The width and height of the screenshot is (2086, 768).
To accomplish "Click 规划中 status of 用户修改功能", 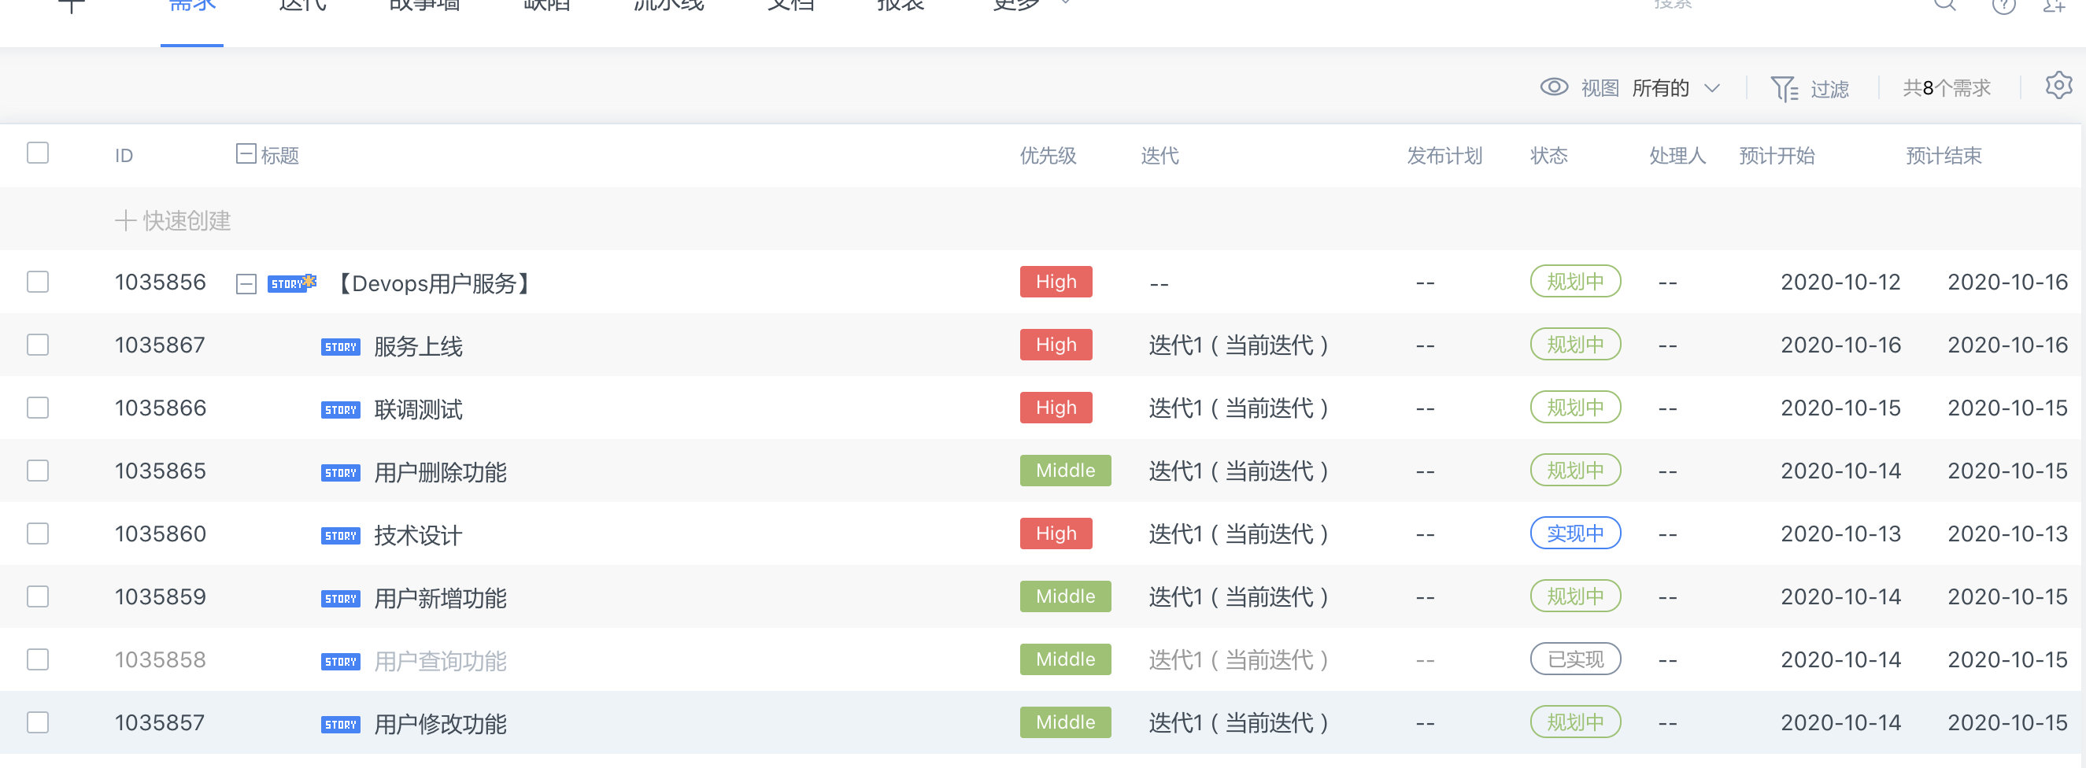I will (x=1575, y=722).
